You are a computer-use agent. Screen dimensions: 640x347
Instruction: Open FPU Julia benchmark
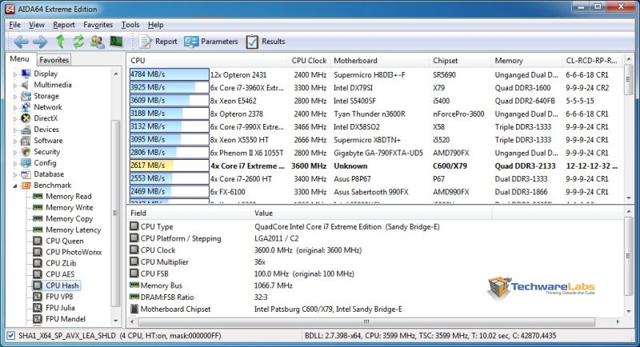coord(60,308)
